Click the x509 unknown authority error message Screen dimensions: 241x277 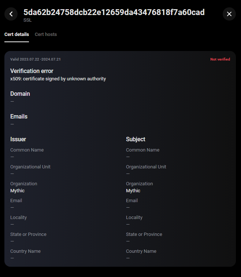coord(58,79)
